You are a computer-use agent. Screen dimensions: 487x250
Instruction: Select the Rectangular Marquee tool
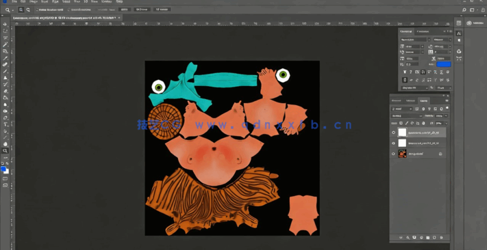tap(5, 31)
